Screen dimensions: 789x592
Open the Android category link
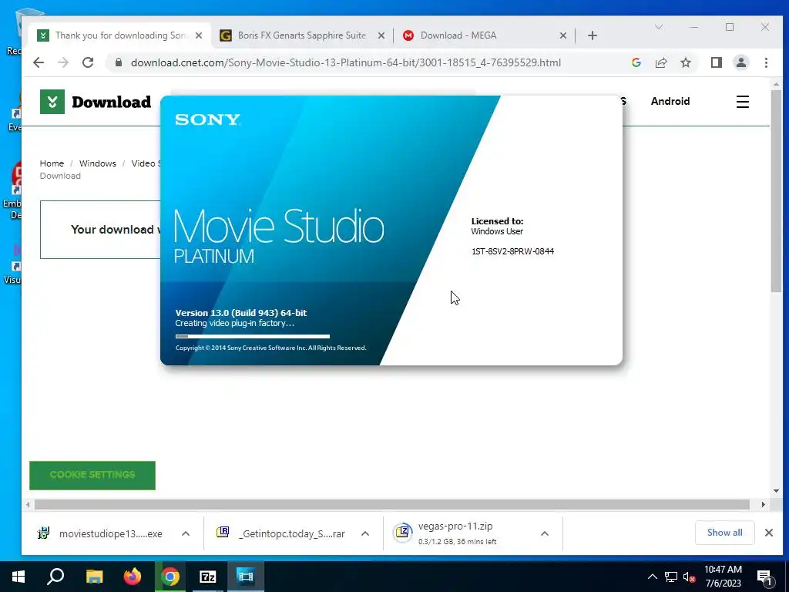670,101
